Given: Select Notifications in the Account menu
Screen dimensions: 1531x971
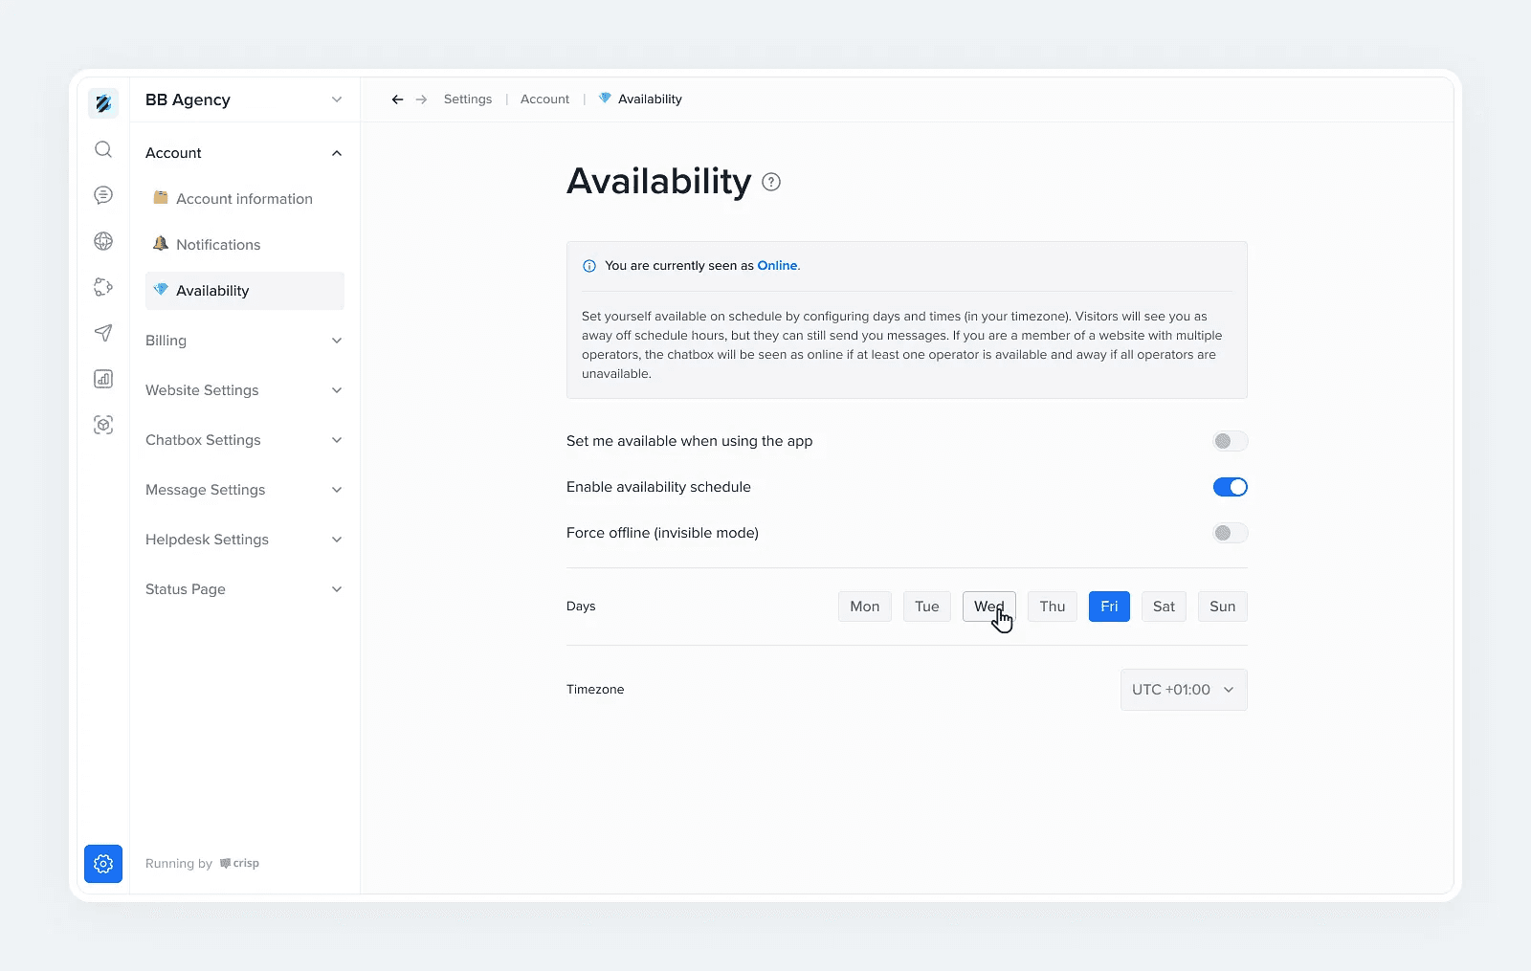Looking at the screenshot, I should click(218, 245).
